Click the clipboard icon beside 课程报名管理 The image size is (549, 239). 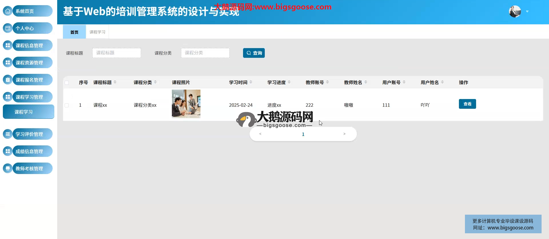coord(8,80)
